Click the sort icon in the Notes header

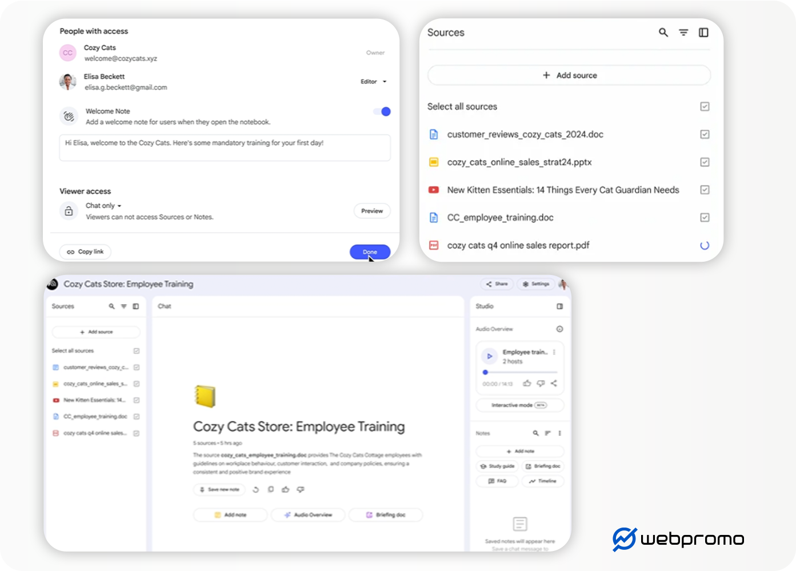[547, 433]
